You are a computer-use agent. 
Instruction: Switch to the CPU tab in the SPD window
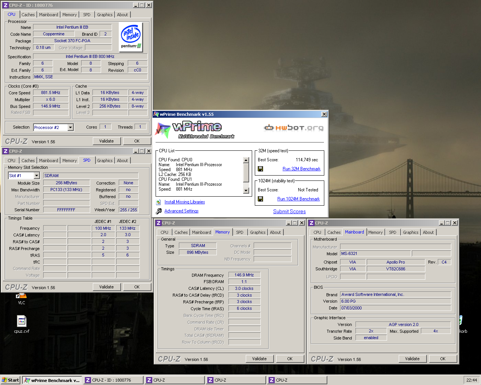point(12,161)
